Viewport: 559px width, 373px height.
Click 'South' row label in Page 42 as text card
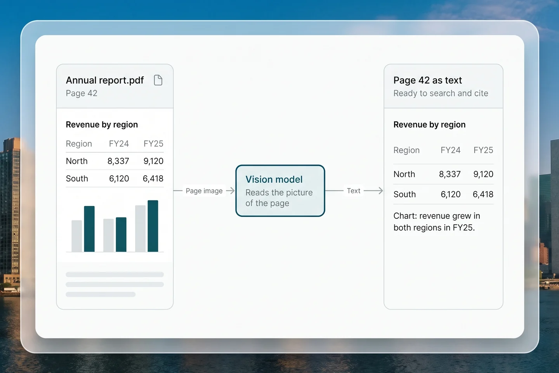(x=405, y=194)
